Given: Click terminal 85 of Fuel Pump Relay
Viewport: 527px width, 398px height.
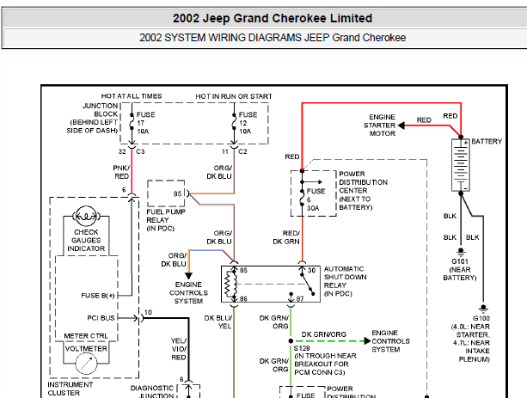Looking at the screenshot, I should 177,194.
